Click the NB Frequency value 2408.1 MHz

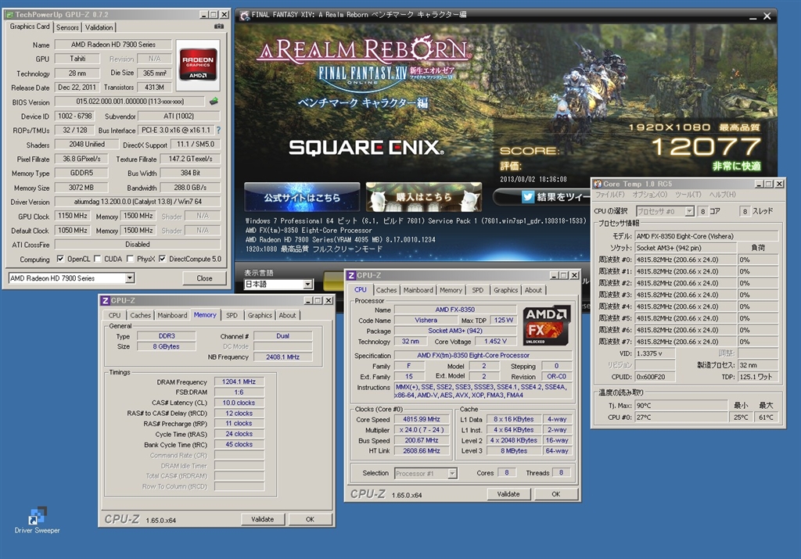282,357
